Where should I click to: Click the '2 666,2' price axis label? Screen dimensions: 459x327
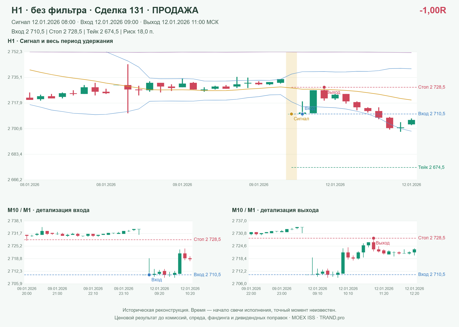pyautogui.click(x=15, y=180)
